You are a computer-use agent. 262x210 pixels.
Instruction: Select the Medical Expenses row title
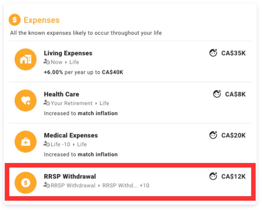71,135
